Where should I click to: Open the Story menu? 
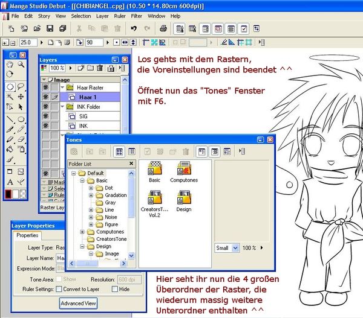pos(44,16)
